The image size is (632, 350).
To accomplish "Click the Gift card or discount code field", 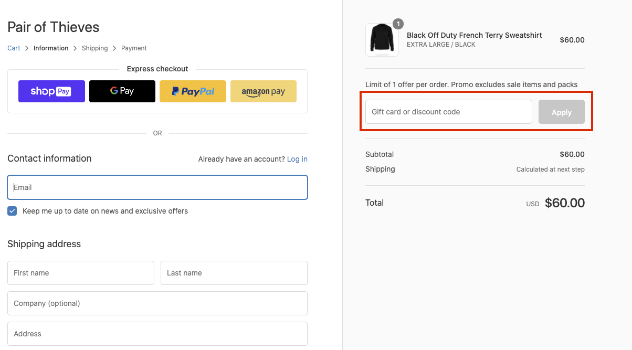I will point(449,112).
